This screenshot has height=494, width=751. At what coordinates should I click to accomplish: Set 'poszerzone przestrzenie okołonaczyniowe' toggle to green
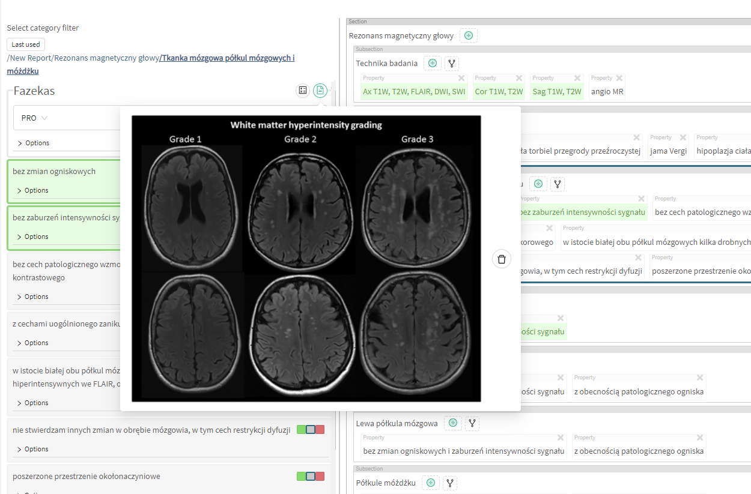301,476
